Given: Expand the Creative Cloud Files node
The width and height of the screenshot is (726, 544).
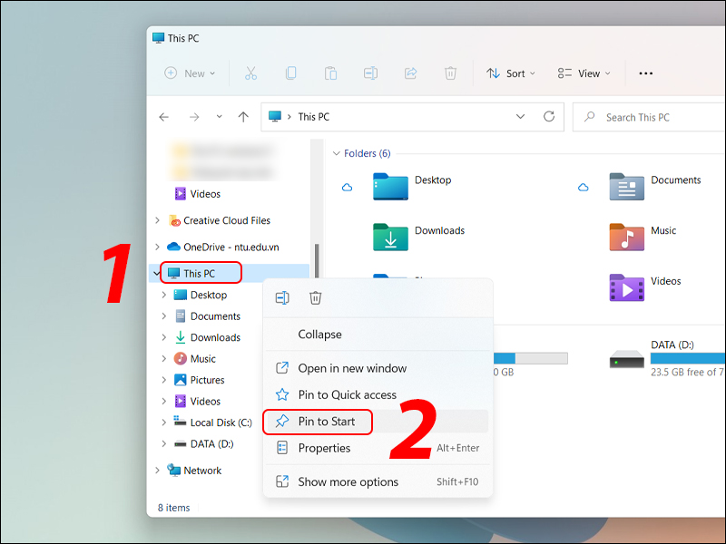Looking at the screenshot, I should (158, 220).
